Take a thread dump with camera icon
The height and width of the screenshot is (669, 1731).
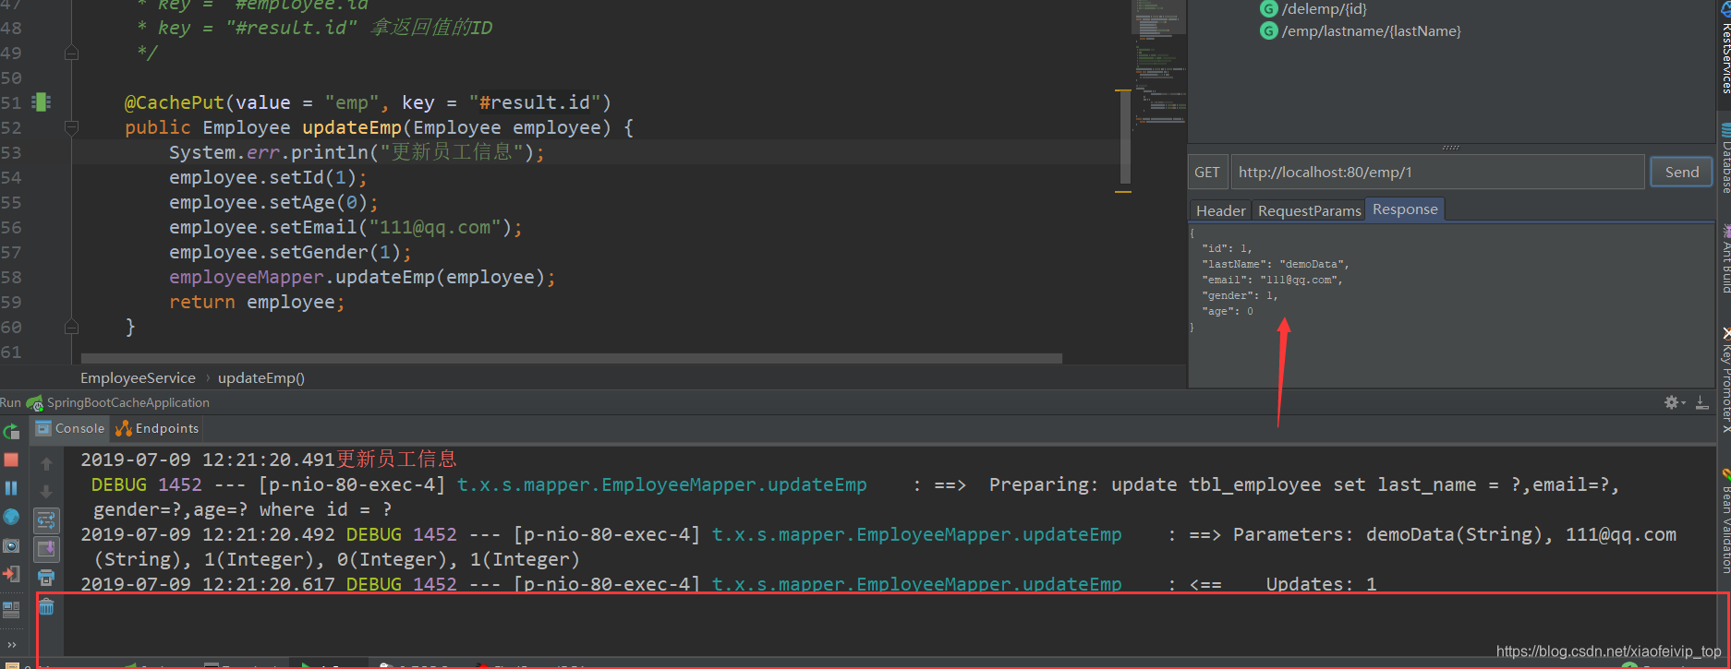click(11, 545)
